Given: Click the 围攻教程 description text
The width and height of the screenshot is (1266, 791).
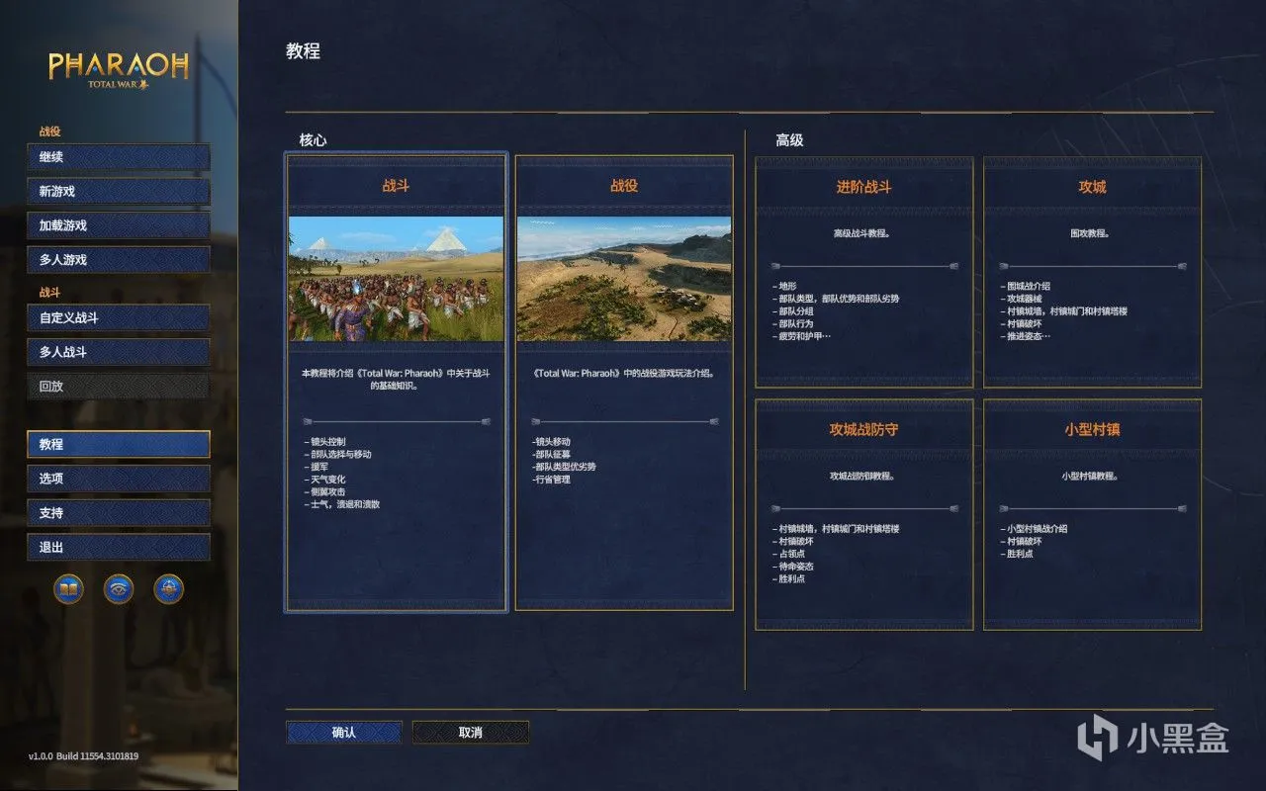Looking at the screenshot, I should 1092,234.
